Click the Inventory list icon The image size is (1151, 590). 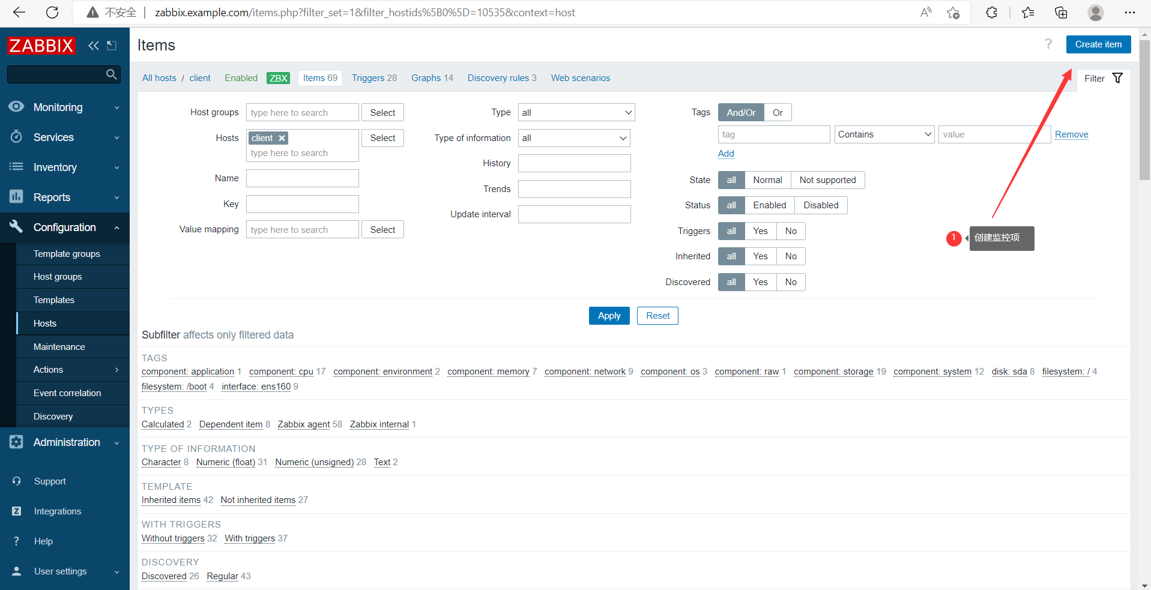click(x=16, y=167)
